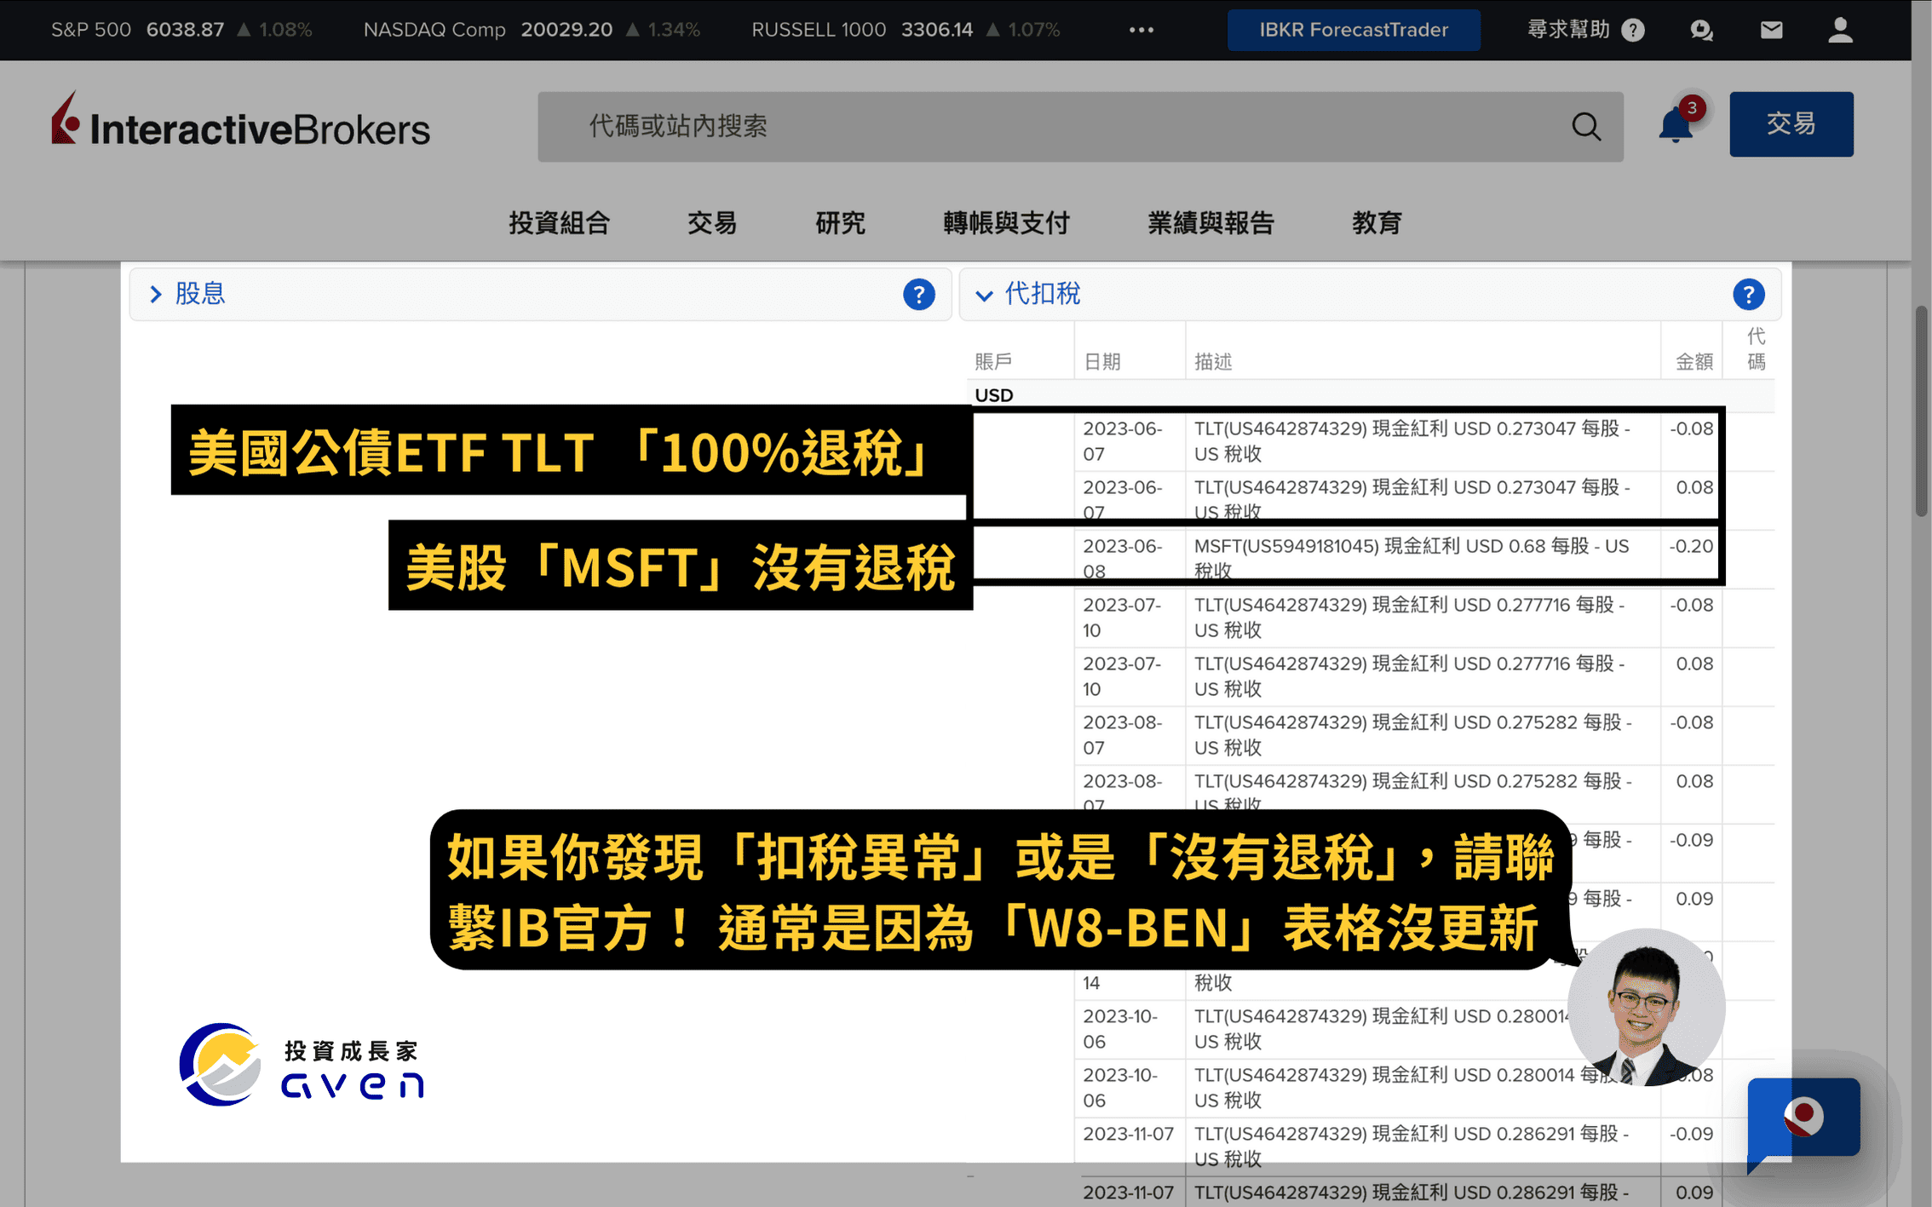Click the 金額 column header
The image size is (1932, 1207).
coord(1693,362)
